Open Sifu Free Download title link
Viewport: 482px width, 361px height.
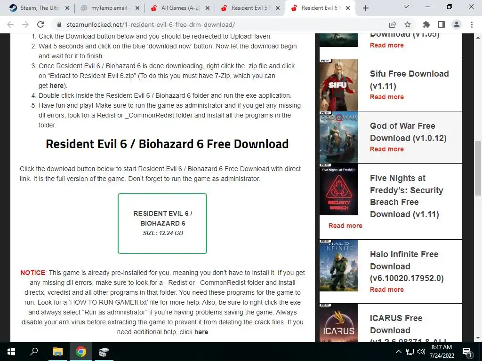pos(409,80)
